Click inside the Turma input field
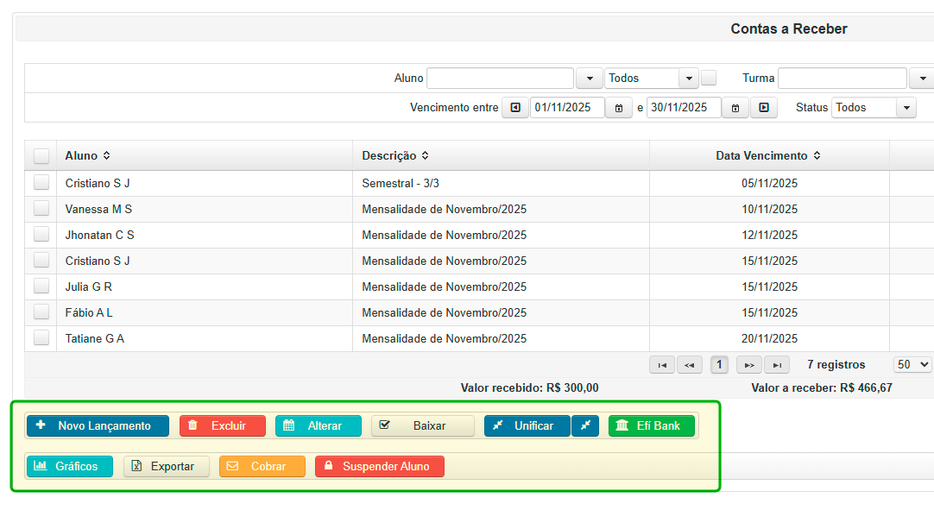This screenshot has width=934, height=510. (x=842, y=78)
